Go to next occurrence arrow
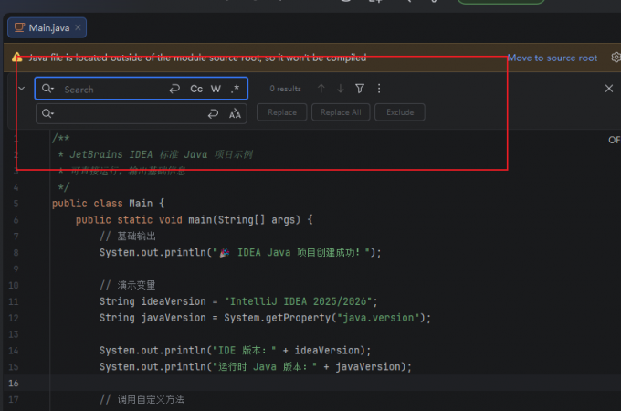This screenshot has width=621, height=411. click(341, 89)
